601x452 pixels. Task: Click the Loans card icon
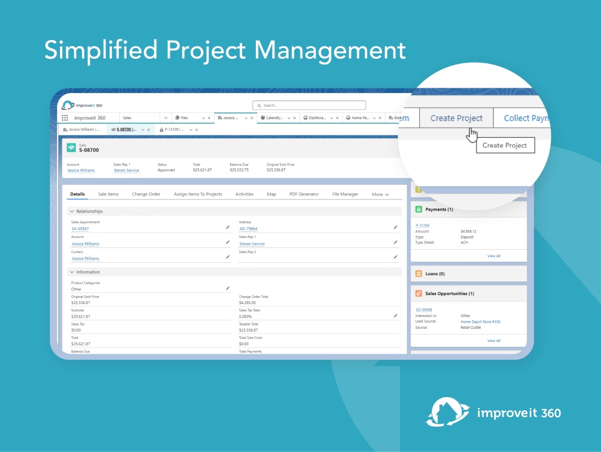[419, 273]
